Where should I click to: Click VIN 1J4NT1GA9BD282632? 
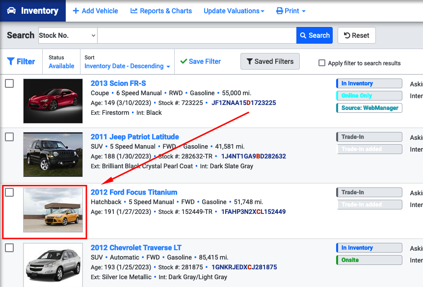coord(254,156)
